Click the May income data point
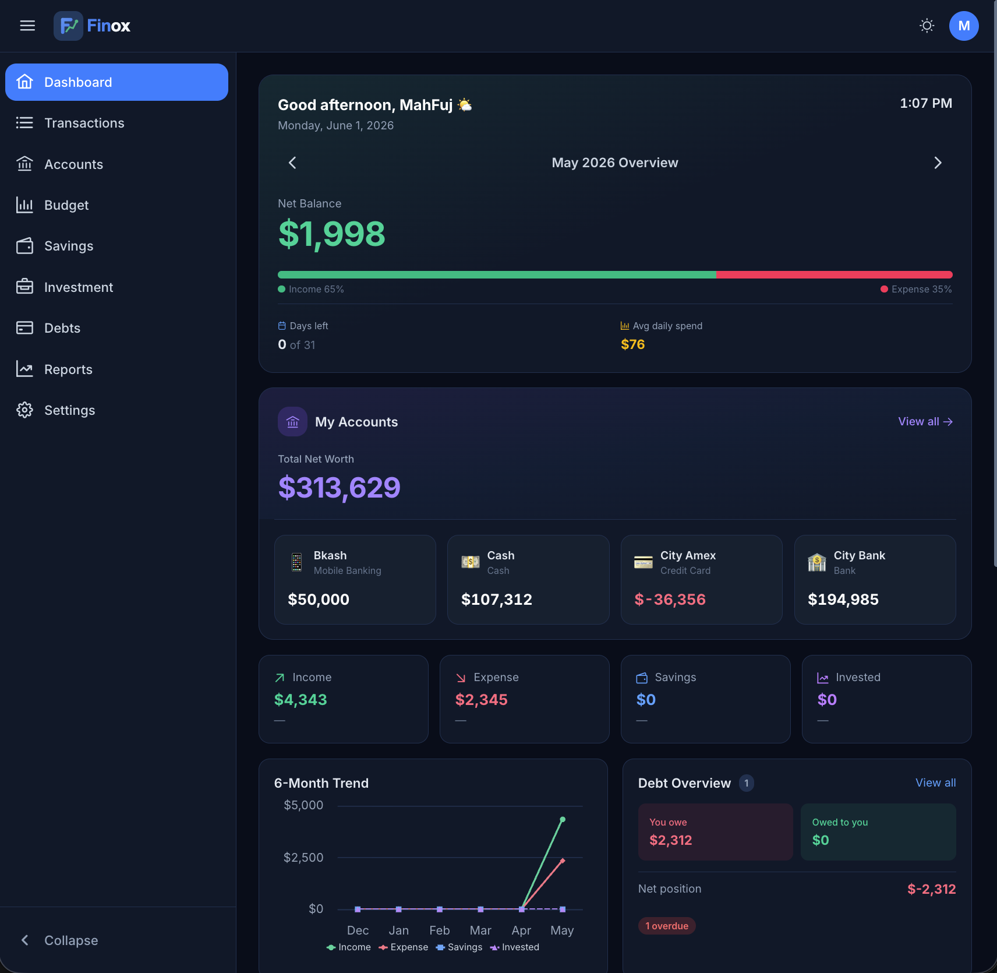Image resolution: width=997 pixels, height=973 pixels. click(563, 820)
